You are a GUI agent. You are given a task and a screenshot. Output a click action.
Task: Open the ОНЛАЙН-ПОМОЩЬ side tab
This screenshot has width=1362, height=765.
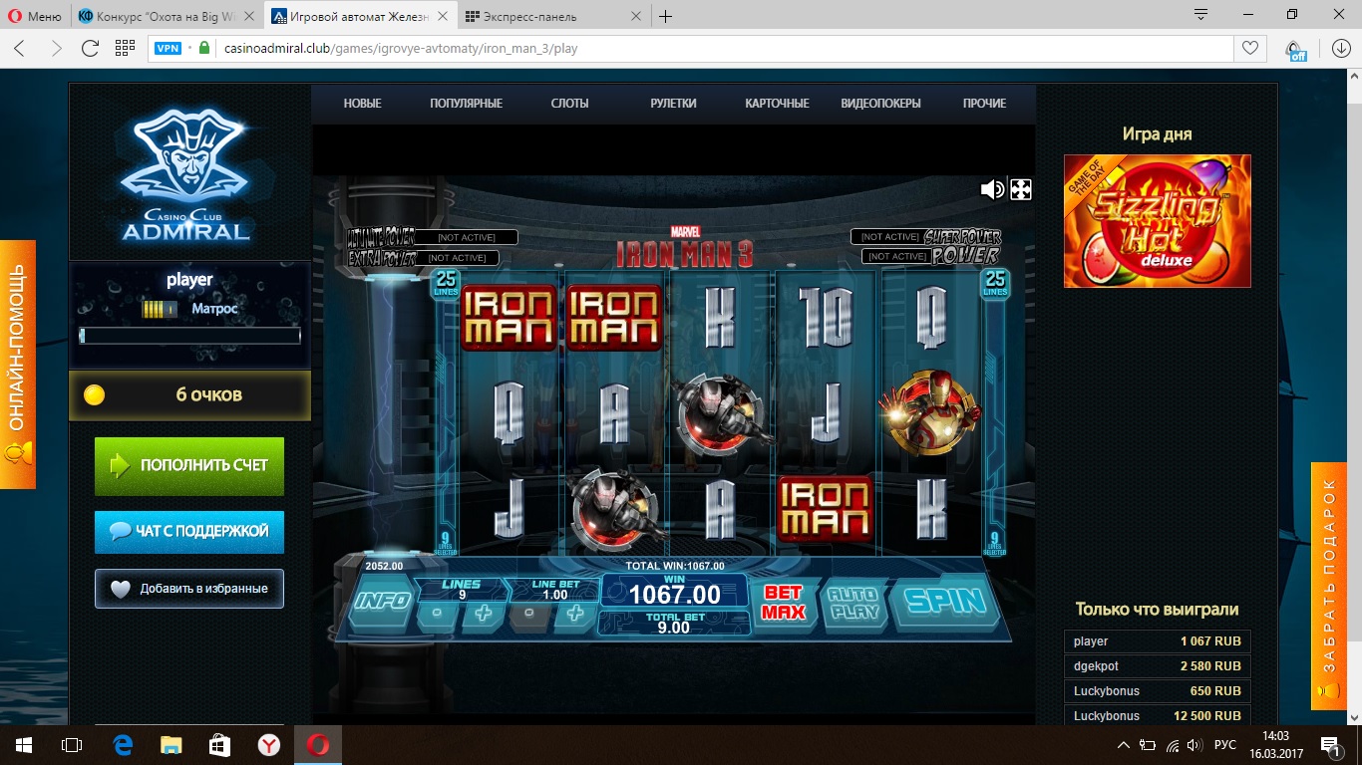[x=17, y=365]
